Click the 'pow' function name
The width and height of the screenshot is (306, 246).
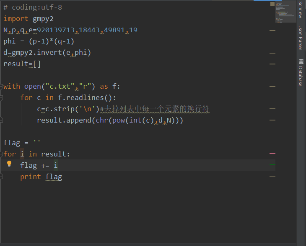pyautogui.click(x=119, y=120)
